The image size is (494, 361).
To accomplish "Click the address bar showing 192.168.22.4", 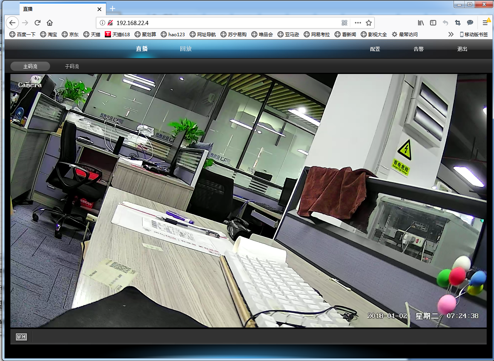I will coord(223,23).
